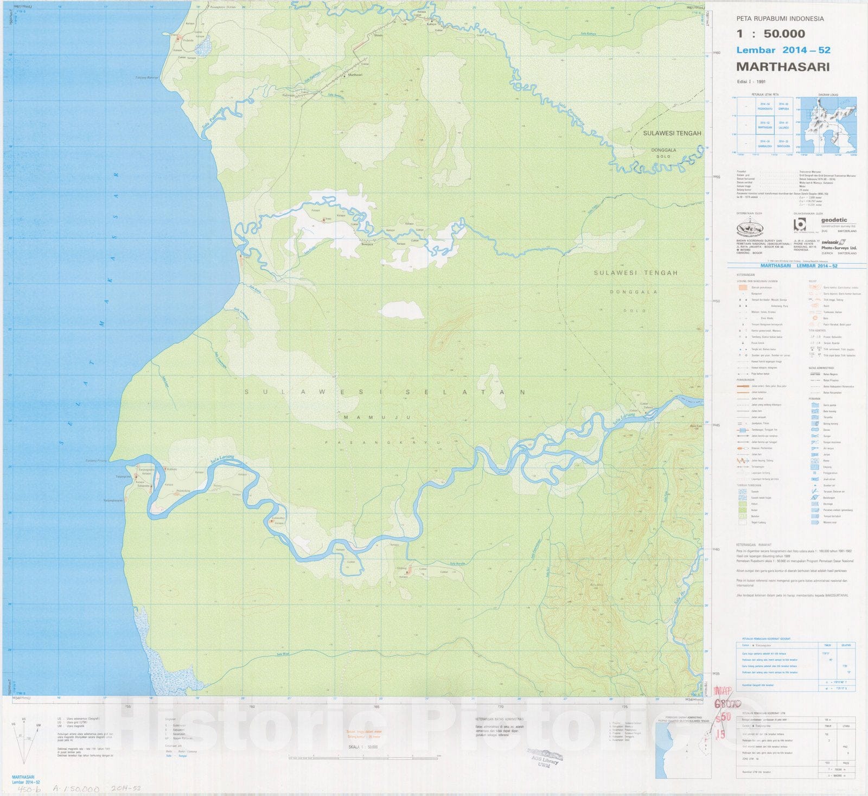The image size is (868, 796).
Task: Select the highlighted Marthasari index grid cell
Action: pos(765,125)
